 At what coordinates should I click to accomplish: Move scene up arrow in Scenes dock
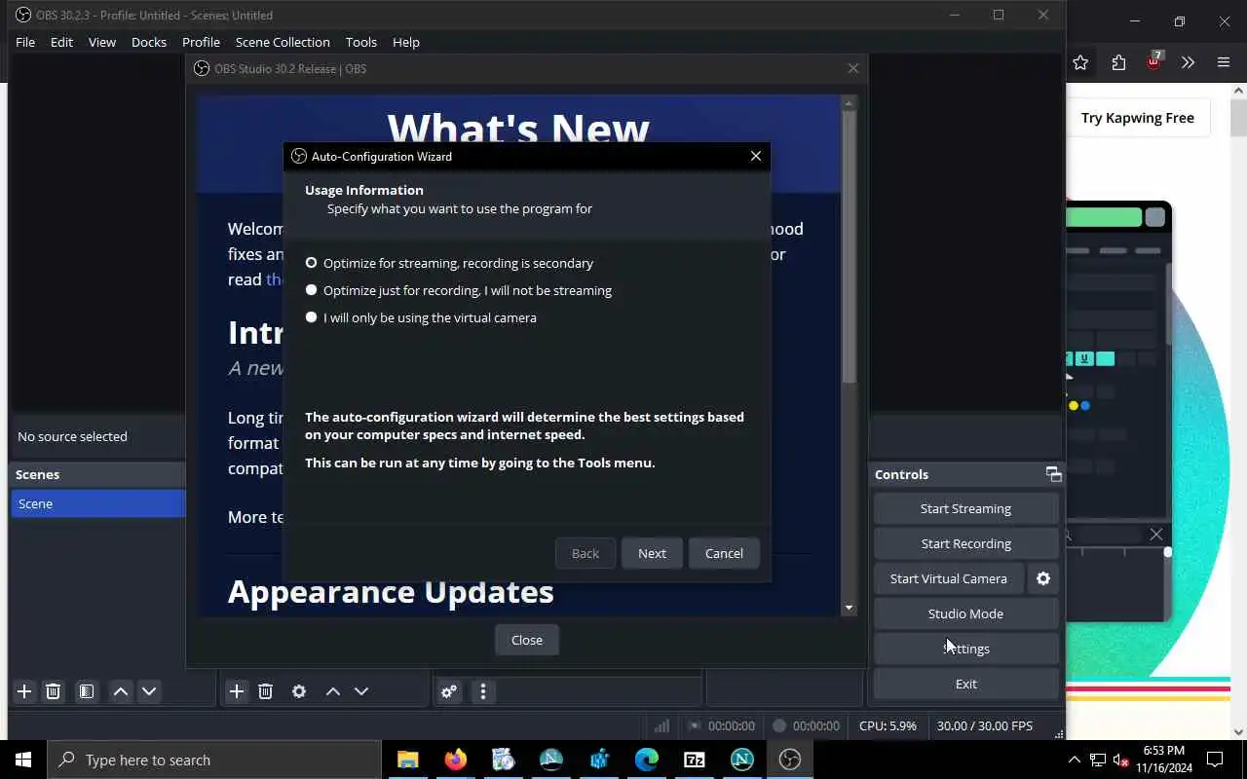point(121,691)
